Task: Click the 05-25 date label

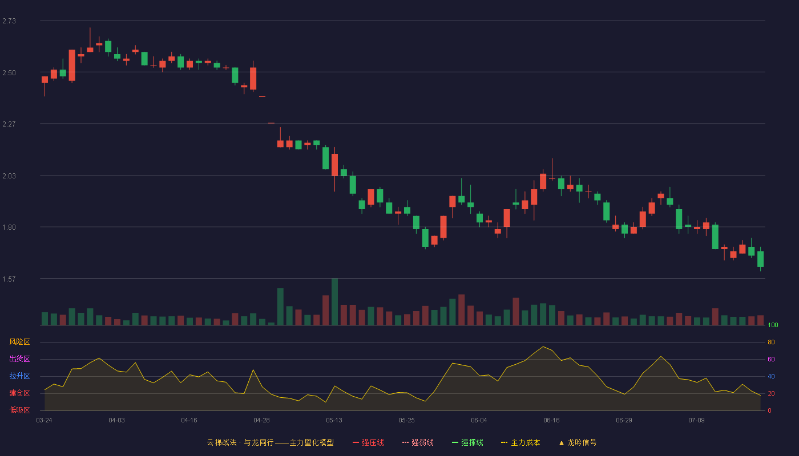Action: pyautogui.click(x=406, y=420)
